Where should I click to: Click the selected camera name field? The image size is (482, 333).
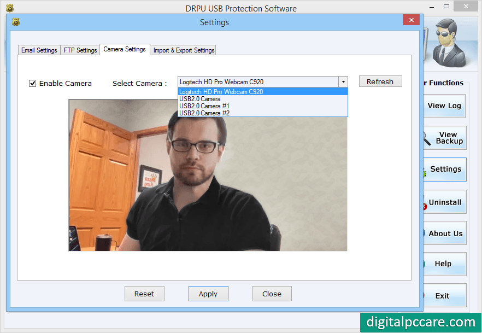click(258, 82)
